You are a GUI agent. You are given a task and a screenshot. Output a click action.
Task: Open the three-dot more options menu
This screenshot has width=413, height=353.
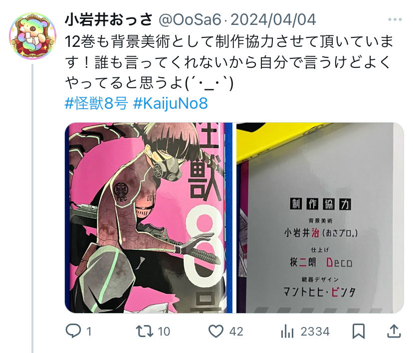[x=395, y=19]
